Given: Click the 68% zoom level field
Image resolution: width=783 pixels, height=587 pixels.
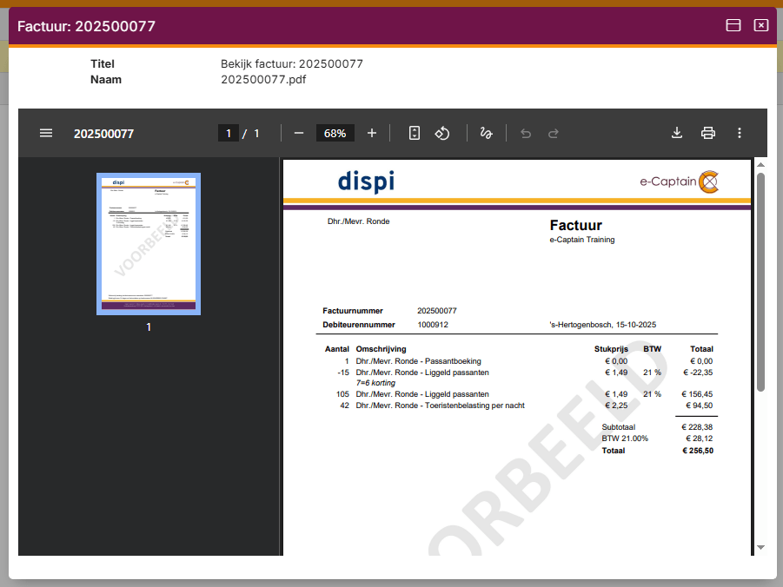Looking at the screenshot, I should tap(335, 133).
